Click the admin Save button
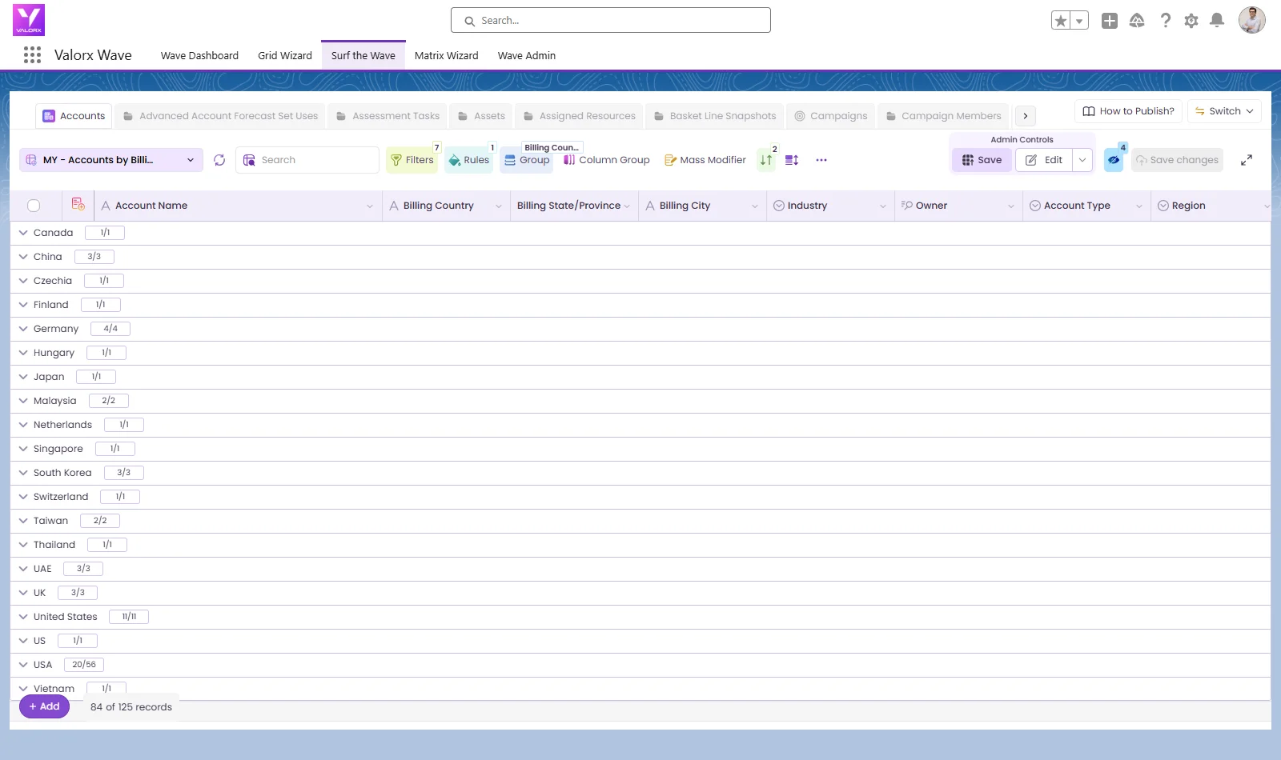Image resolution: width=1281 pixels, height=760 pixels. 982,160
